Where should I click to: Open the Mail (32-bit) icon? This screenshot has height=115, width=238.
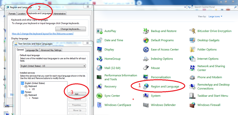point(100,68)
